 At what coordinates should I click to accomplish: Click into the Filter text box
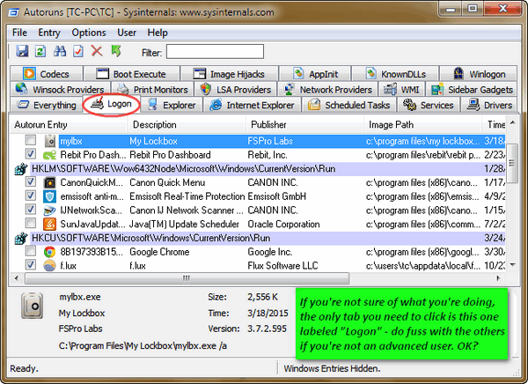click(215, 52)
